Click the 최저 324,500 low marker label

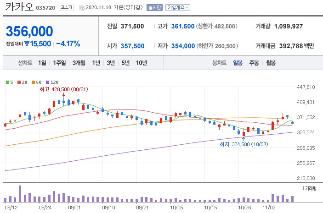[x=244, y=144]
